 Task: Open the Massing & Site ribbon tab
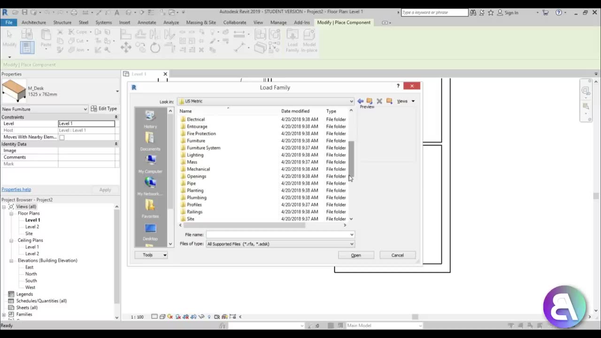(201, 23)
